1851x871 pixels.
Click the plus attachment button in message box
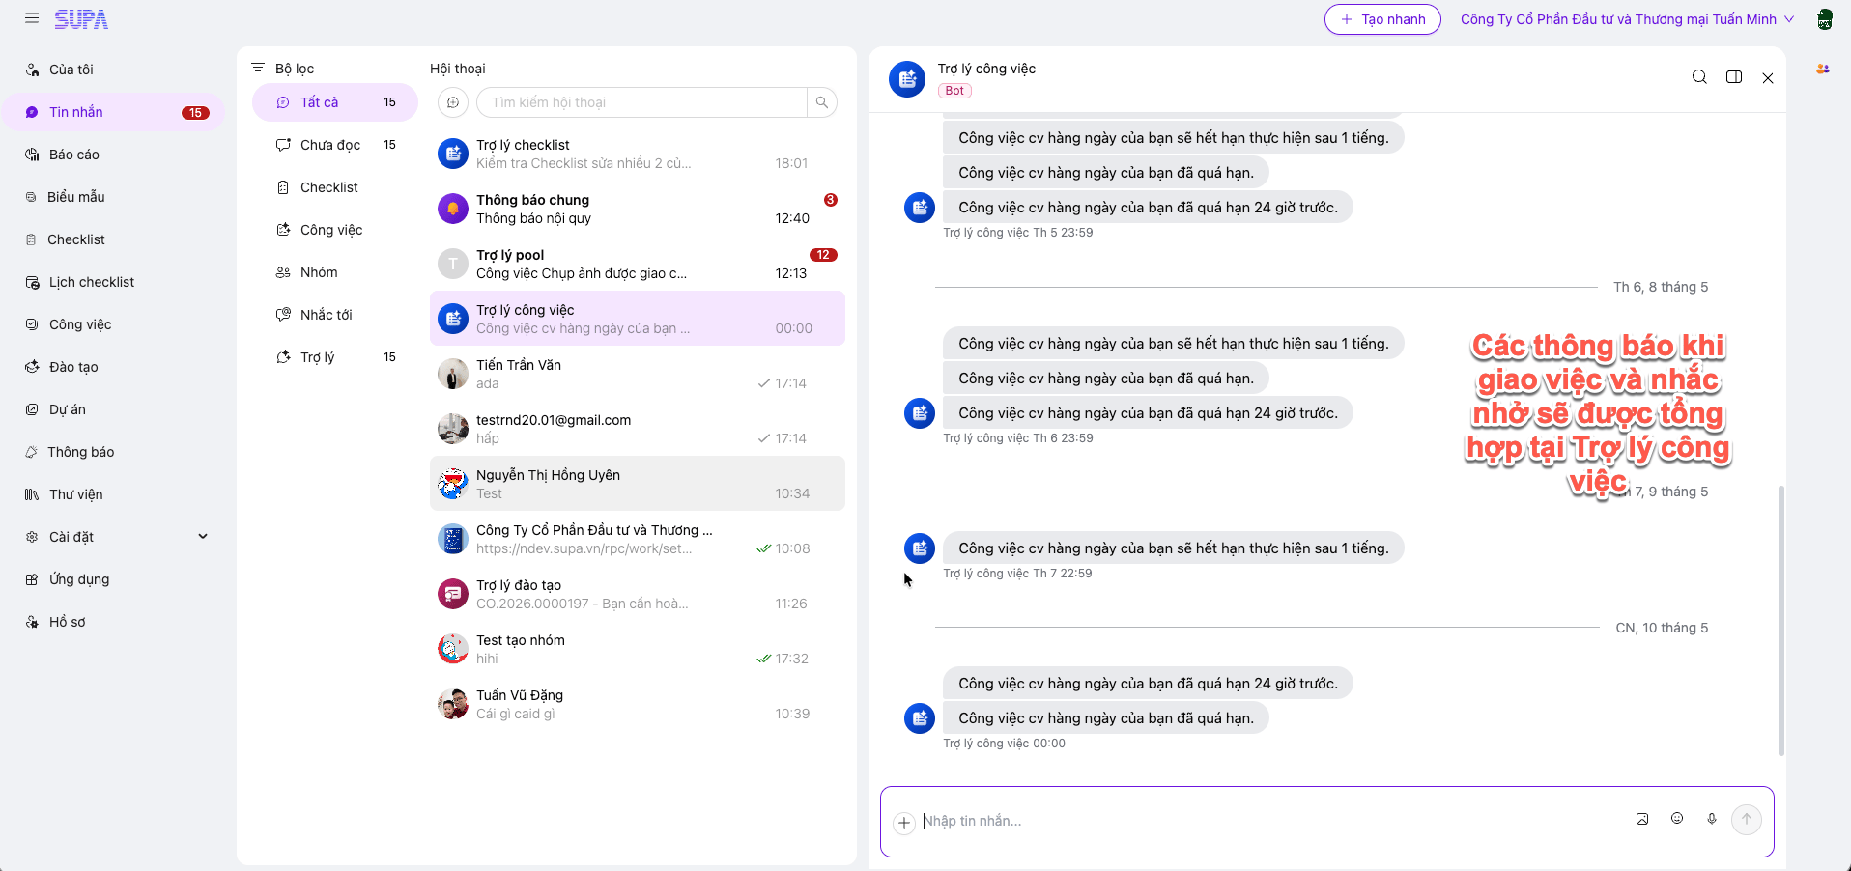[x=904, y=823]
